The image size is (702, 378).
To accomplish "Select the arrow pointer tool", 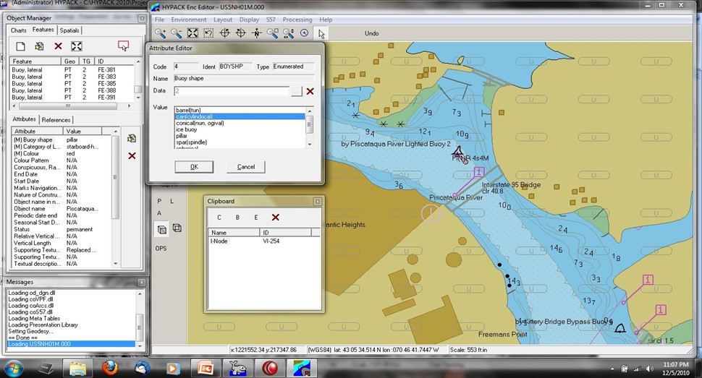I will (x=321, y=33).
